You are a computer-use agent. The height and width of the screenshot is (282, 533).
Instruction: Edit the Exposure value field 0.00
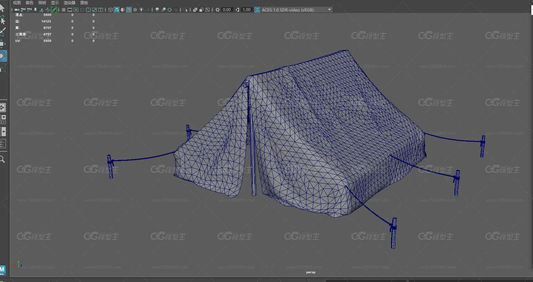(227, 10)
